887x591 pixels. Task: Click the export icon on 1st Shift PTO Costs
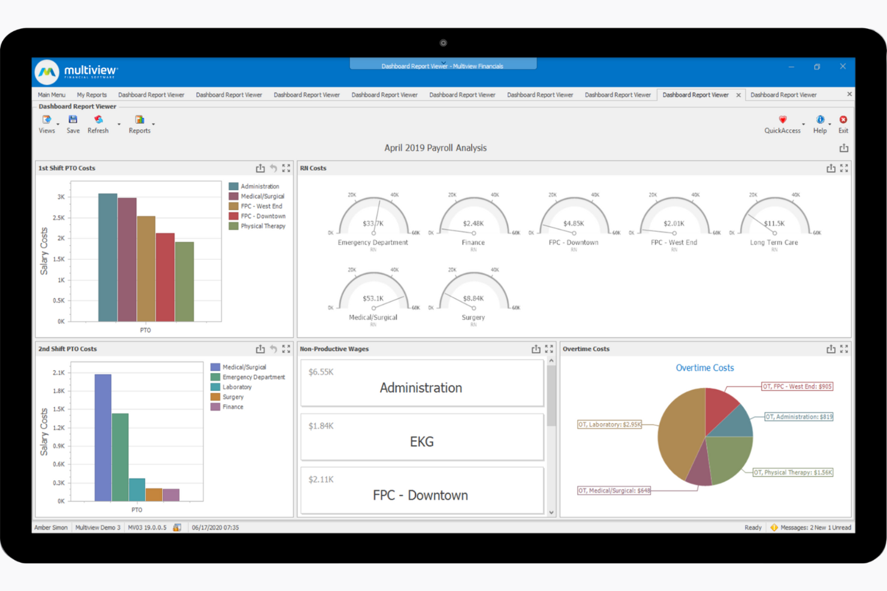click(261, 168)
